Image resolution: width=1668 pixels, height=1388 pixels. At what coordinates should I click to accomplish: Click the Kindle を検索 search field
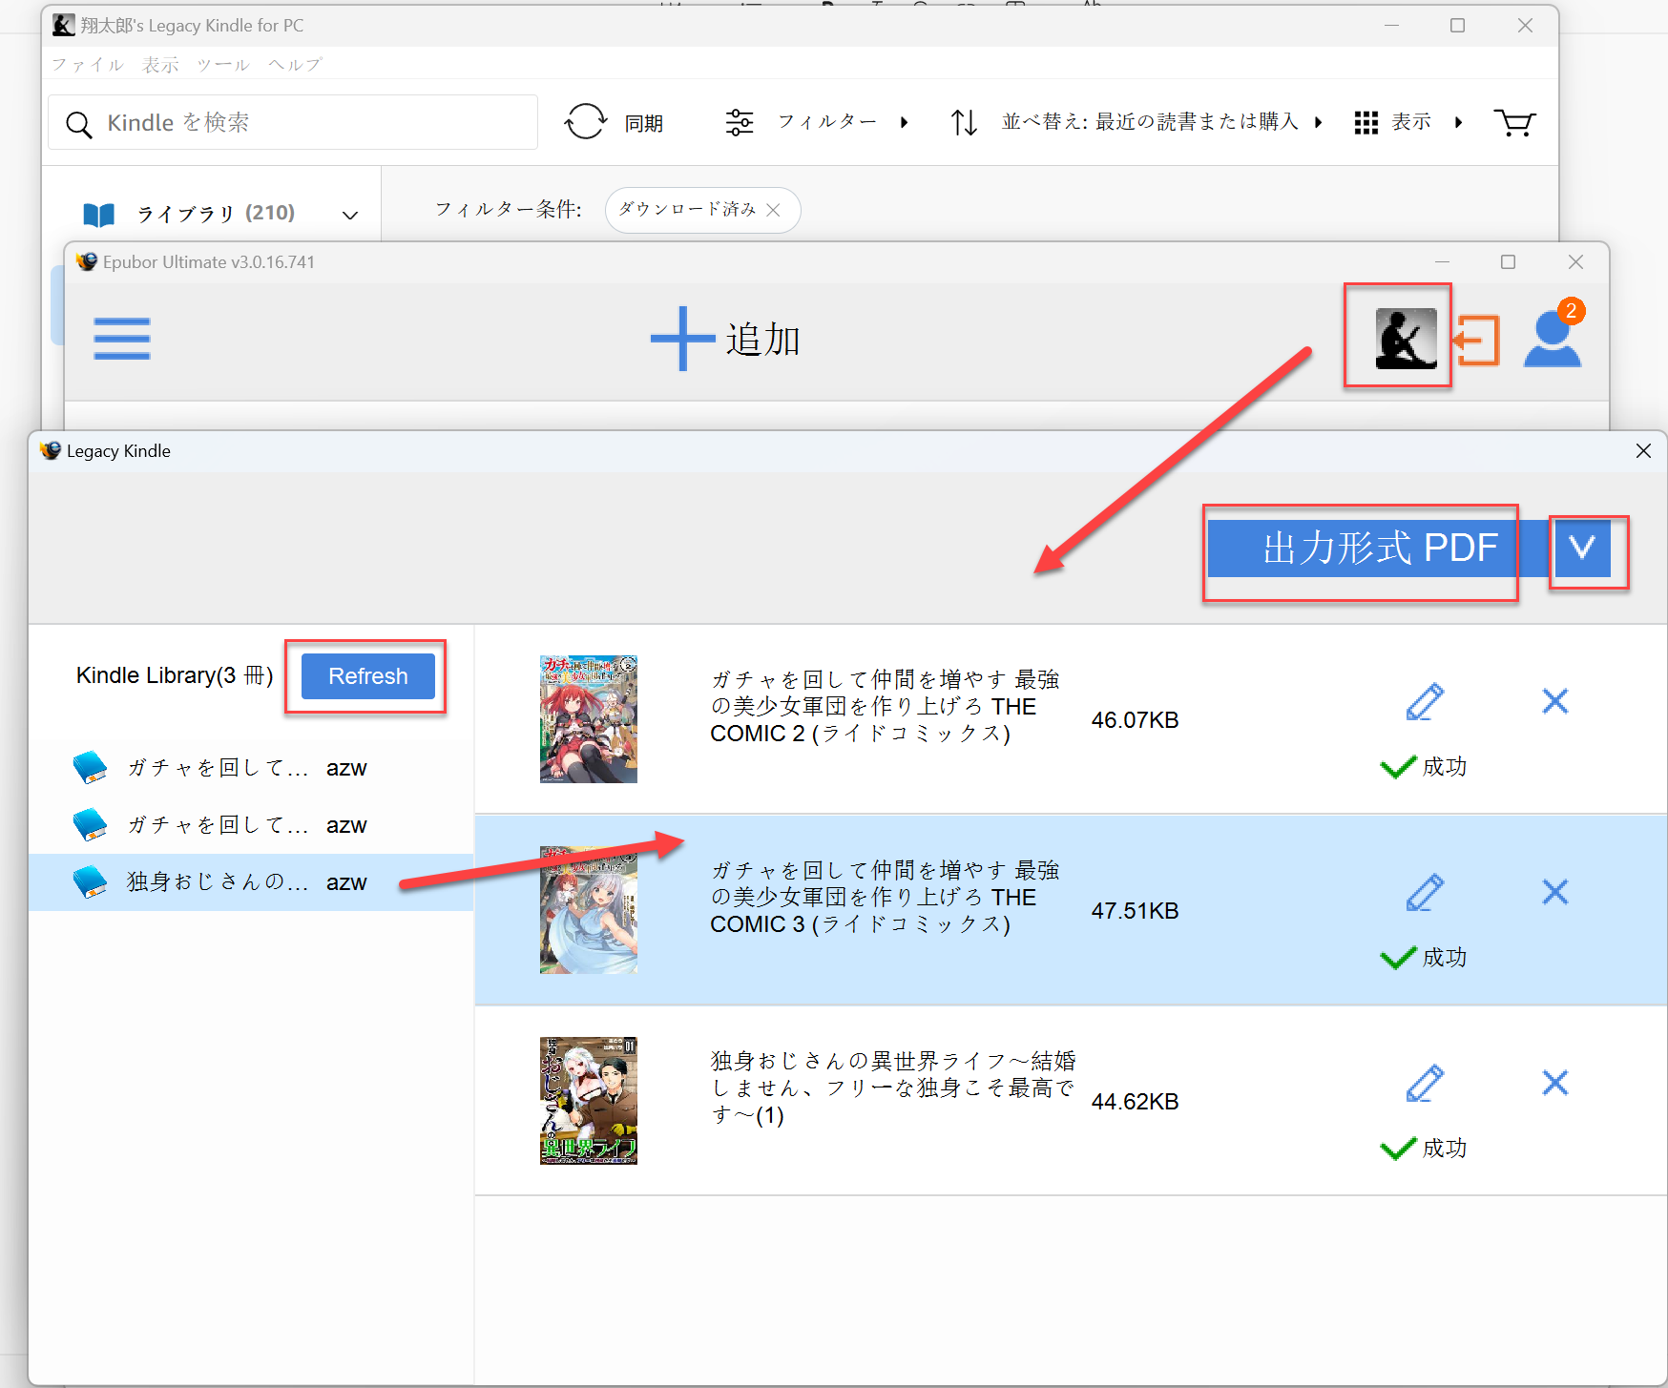293,122
